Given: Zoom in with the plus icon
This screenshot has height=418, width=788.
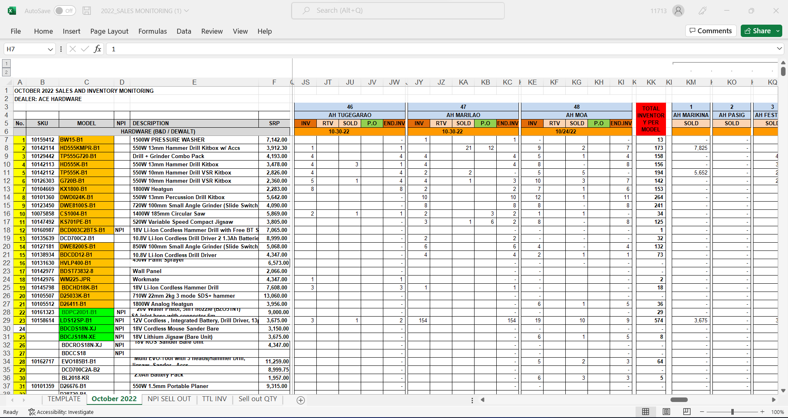Looking at the screenshot, I should (x=763, y=412).
